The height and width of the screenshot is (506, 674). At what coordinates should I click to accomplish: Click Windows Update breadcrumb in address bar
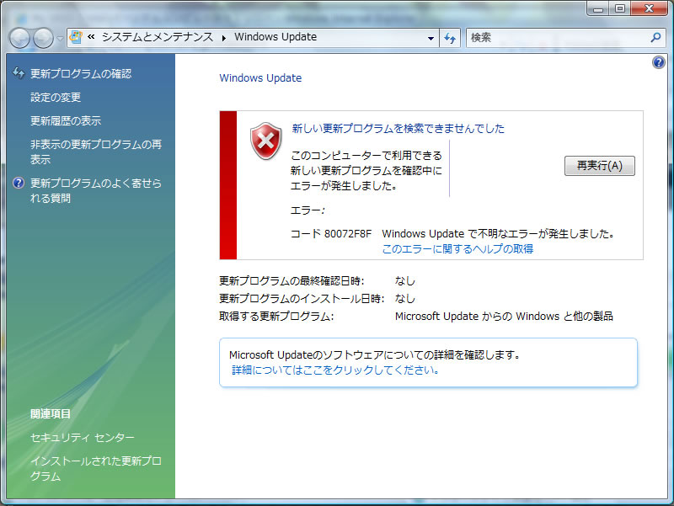click(x=275, y=37)
